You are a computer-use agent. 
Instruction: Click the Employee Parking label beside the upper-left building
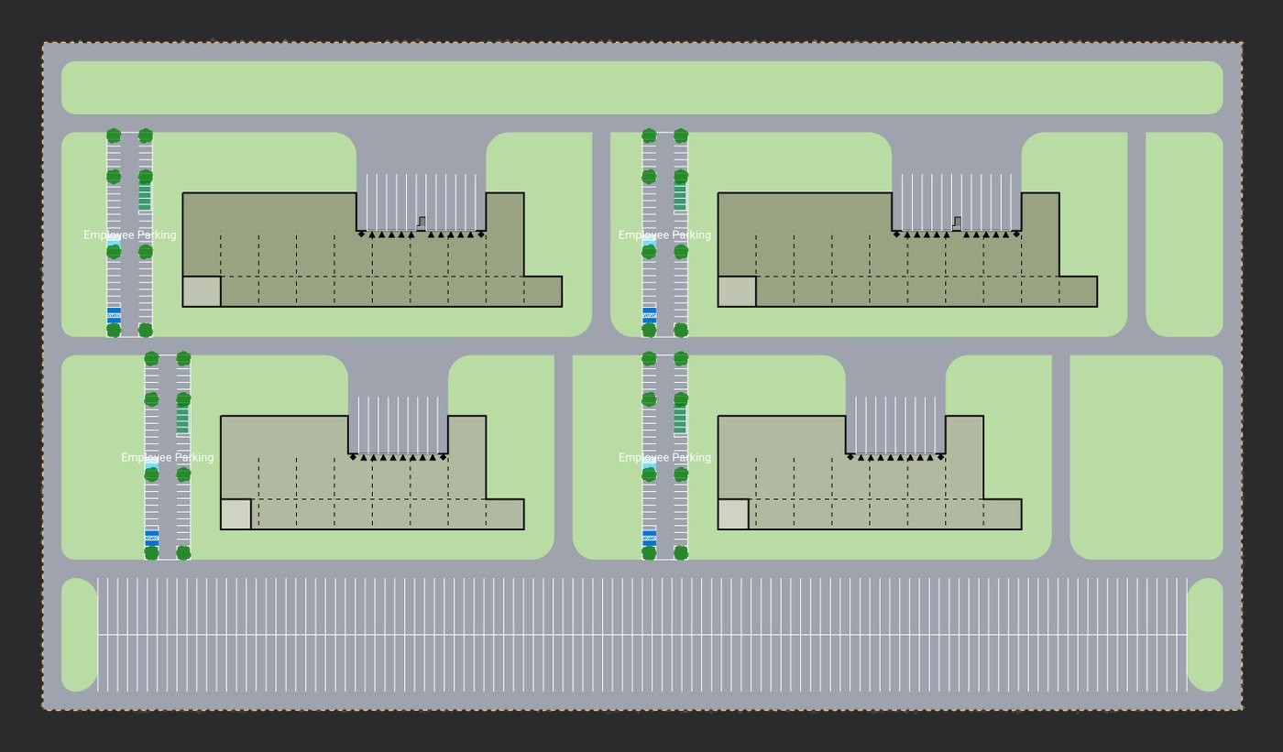[129, 235]
